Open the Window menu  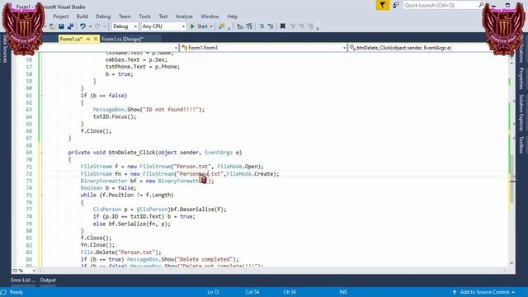point(210,16)
